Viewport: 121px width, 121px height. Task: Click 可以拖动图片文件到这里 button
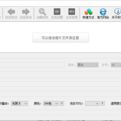[61, 38]
